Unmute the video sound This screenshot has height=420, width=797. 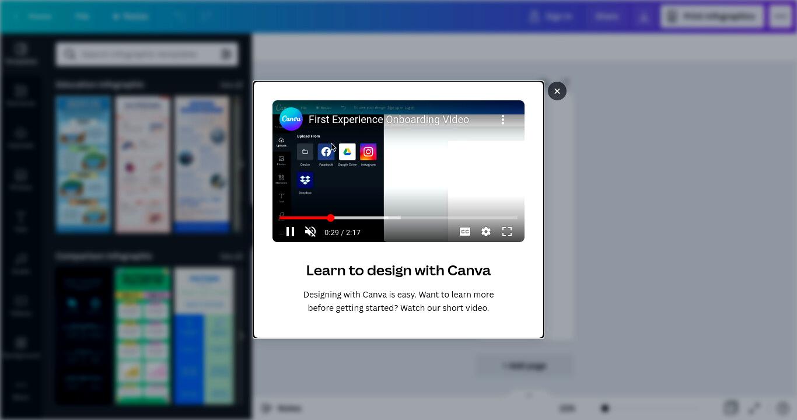pyautogui.click(x=310, y=232)
